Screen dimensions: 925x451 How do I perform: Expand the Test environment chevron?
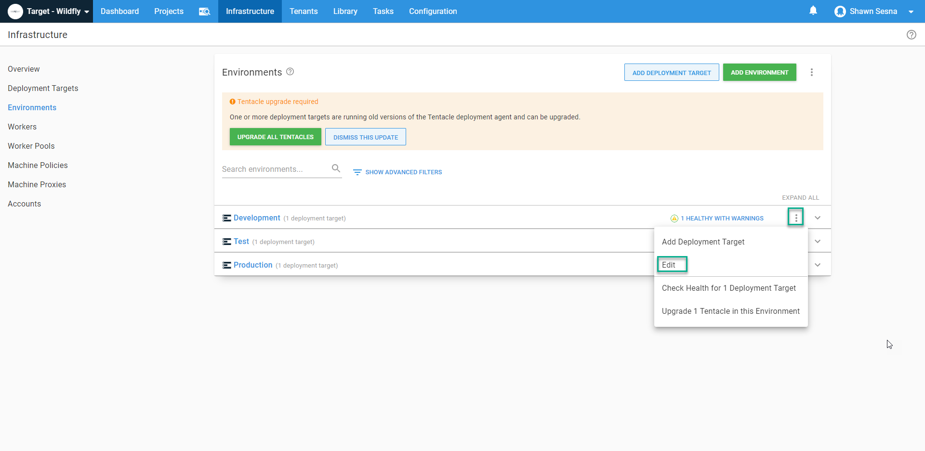pyautogui.click(x=818, y=242)
